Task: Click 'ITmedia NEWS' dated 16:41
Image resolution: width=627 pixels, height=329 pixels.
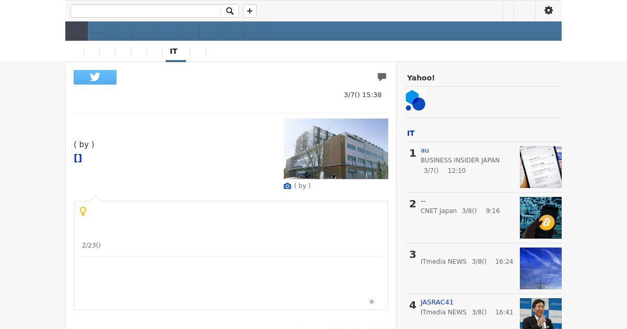Action: click(443, 312)
